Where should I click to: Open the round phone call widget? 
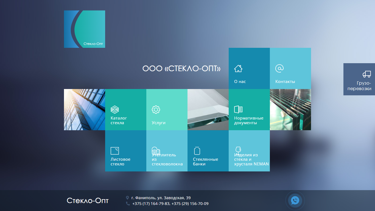tap(295, 201)
